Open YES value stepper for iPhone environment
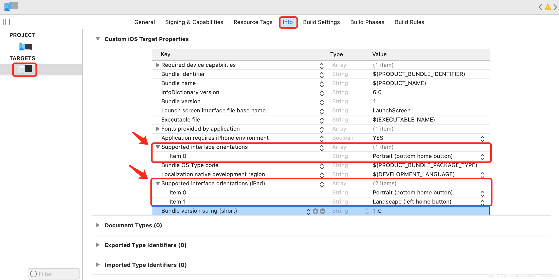This screenshot has height=280, width=559. [482, 138]
